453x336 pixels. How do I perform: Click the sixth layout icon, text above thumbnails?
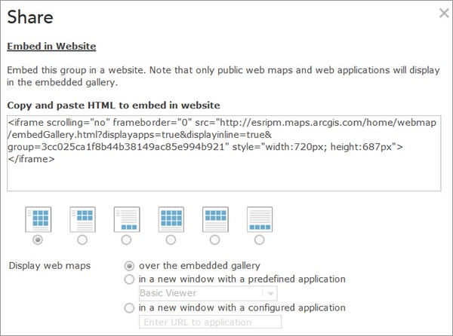coord(260,218)
